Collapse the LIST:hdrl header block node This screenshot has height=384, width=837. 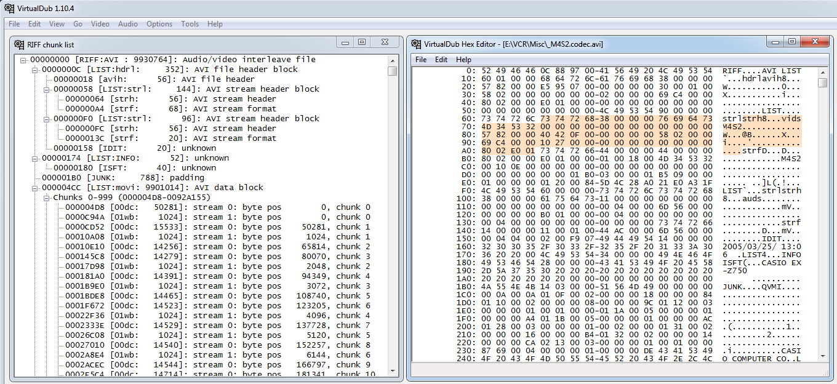click(x=35, y=70)
